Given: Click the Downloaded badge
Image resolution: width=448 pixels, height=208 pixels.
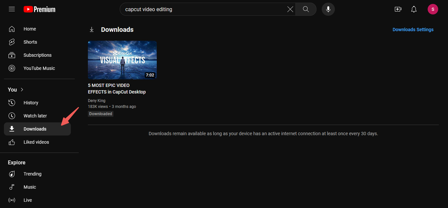Looking at the screenshot, I should pos(100,114).
